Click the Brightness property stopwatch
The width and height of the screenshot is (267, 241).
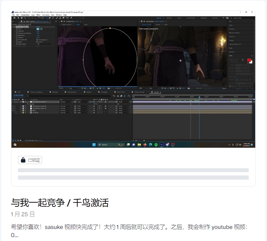click(17, 36)
